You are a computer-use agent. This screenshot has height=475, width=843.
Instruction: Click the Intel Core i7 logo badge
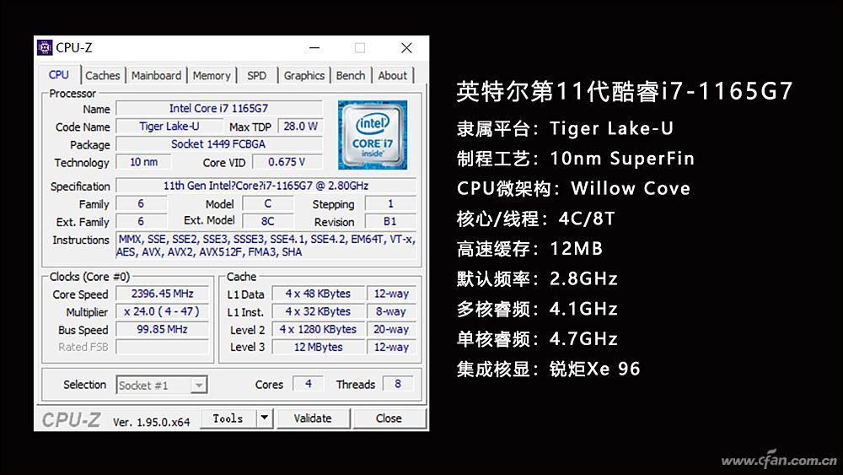click(x=373, y=135)
